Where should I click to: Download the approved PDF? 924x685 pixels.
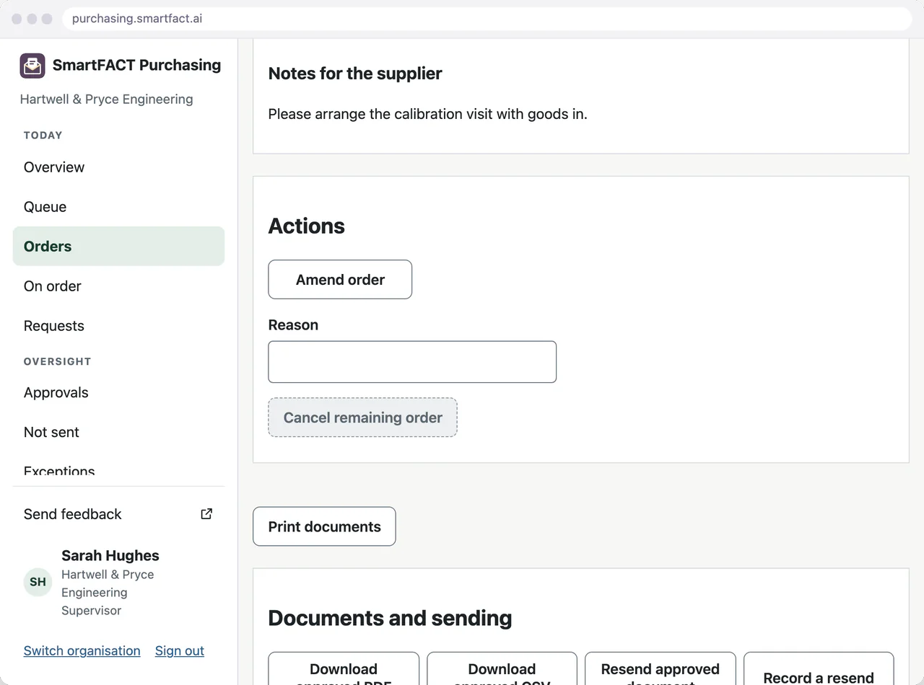(x=344, y=669)
